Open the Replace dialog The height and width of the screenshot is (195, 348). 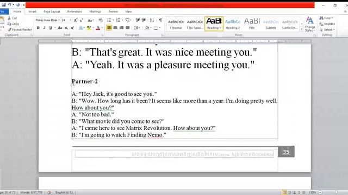(327, 24)
